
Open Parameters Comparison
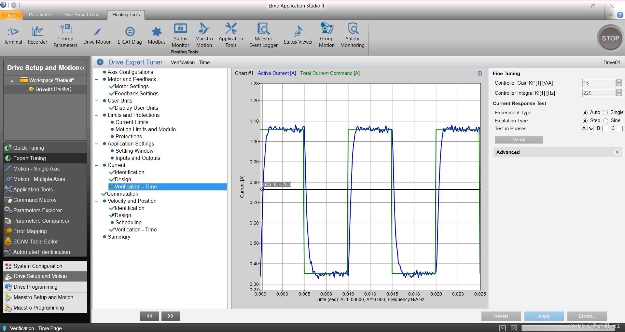[45, 221]
